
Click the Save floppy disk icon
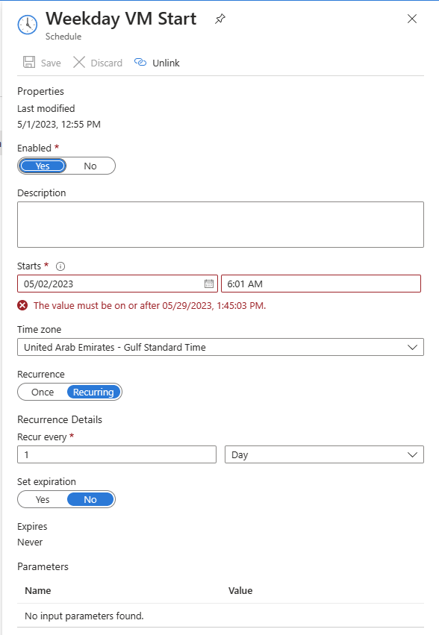[29, 63]
